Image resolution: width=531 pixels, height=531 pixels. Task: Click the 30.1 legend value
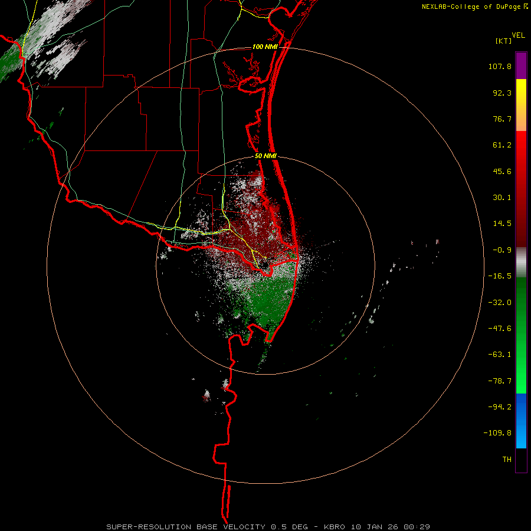tap(502, 198)
